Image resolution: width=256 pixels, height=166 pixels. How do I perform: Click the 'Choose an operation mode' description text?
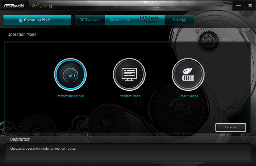[43, 149]
